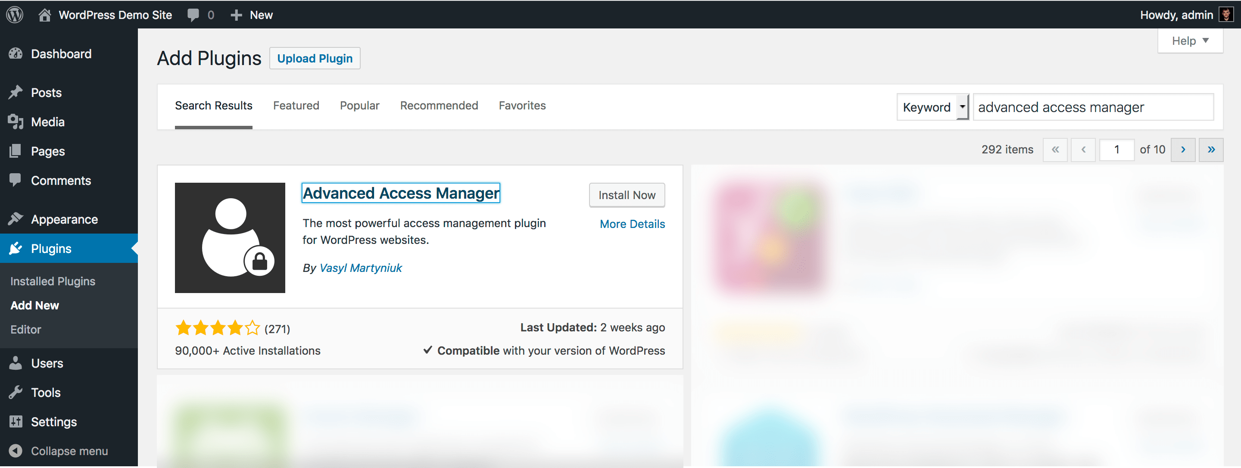Open the Comments menu item in sidebar
The image size is (1241, 468).
(61, 180)
